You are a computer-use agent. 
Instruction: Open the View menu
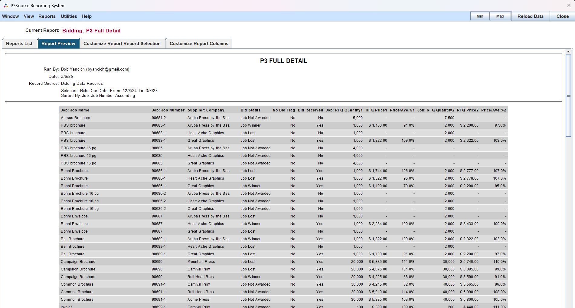point(29,16)
